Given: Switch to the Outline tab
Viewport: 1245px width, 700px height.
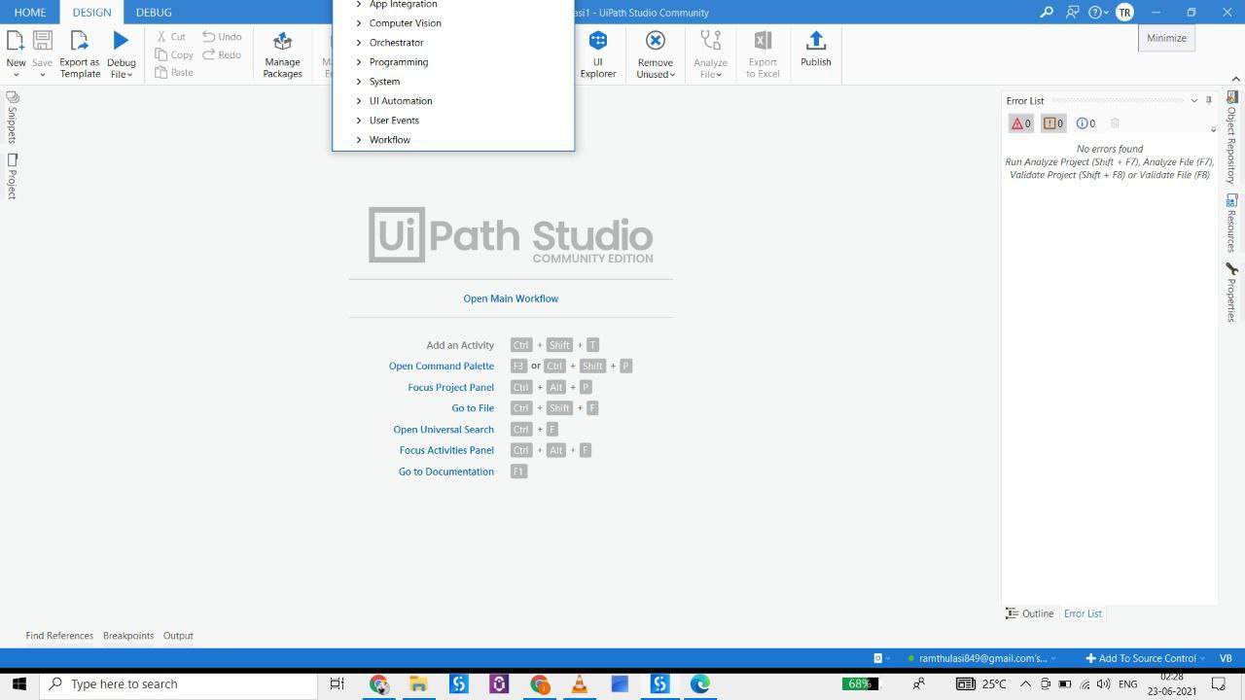Looking at the screenshot, I should point(1029,613).
